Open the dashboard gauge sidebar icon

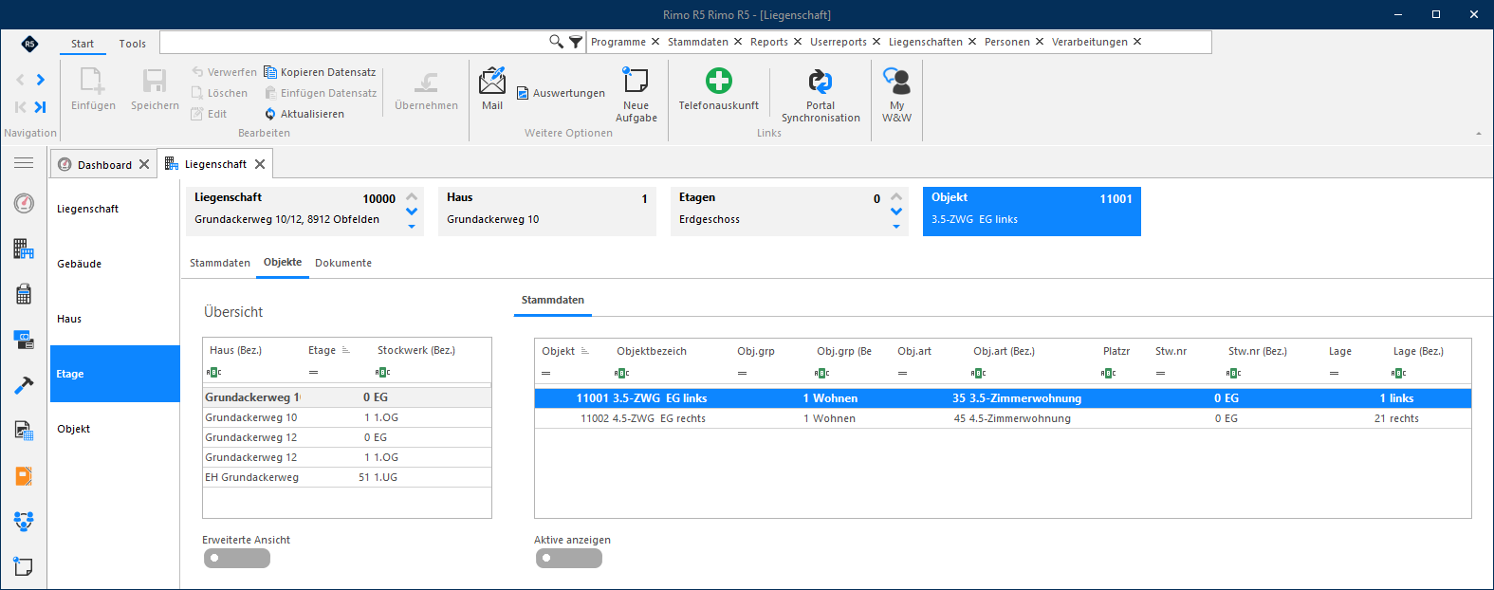click(24, 203)
